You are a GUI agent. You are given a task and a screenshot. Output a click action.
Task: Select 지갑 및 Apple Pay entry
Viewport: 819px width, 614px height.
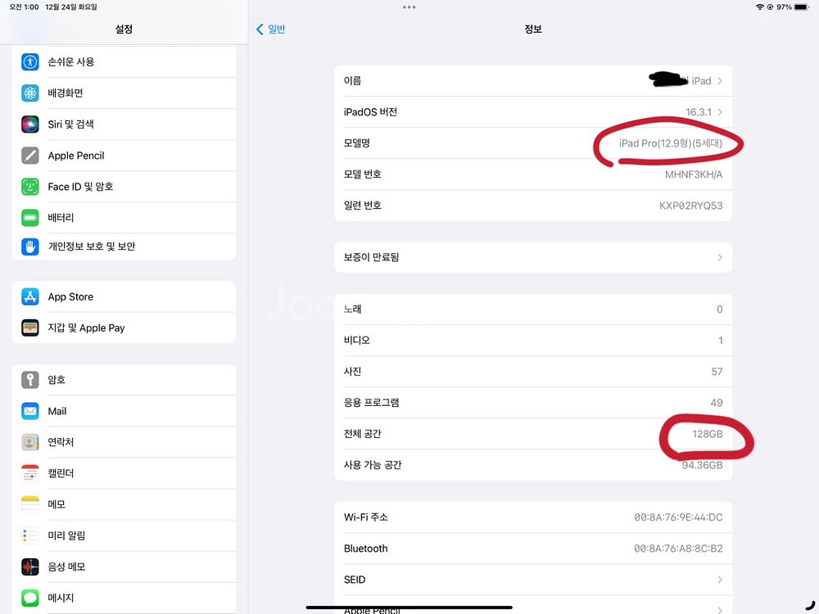pyautogui.click(x=124, y=328)
